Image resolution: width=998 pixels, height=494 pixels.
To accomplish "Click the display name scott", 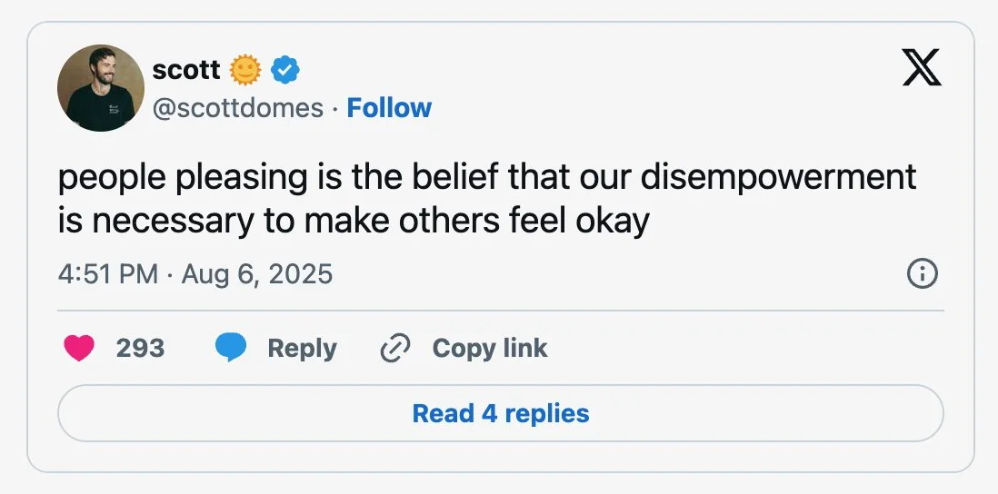I will coord(185,68).
